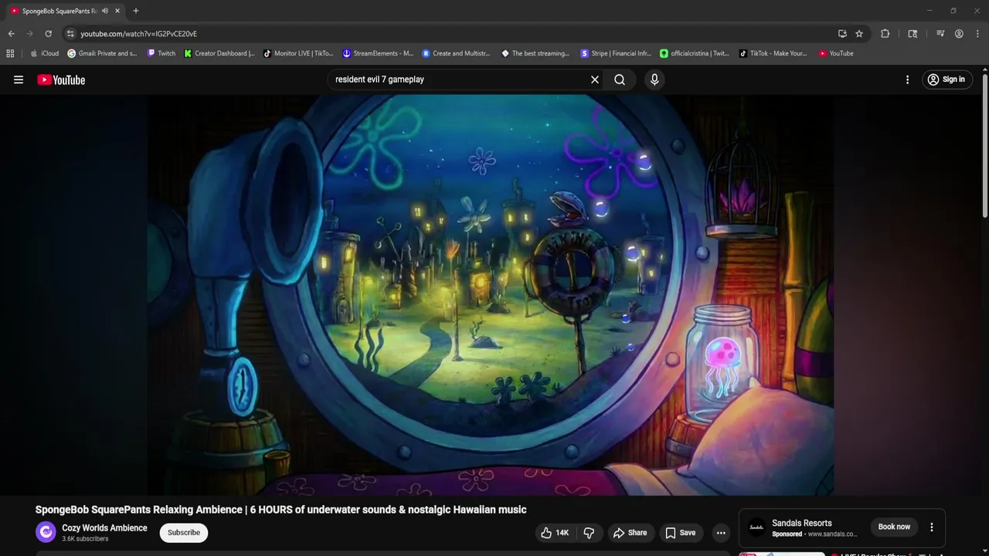Start voice search with microphone

(x=654, y=80)
